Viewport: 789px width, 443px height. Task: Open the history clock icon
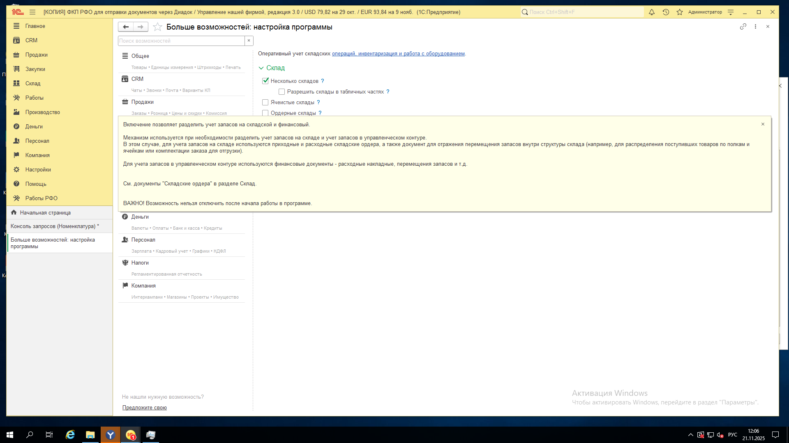[666, 12]
